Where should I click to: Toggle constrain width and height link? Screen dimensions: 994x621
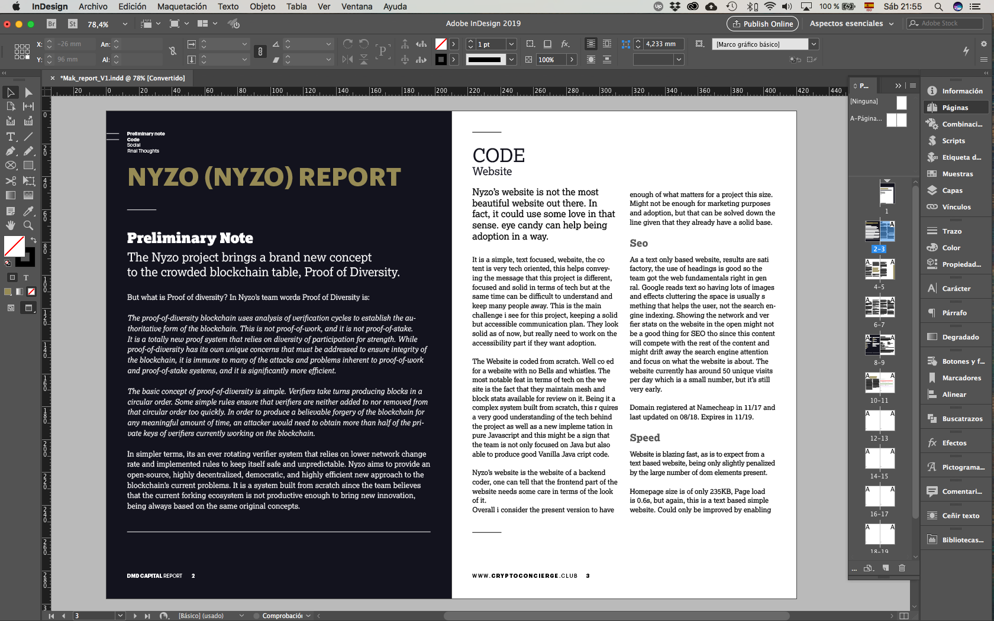click(173, 51)
